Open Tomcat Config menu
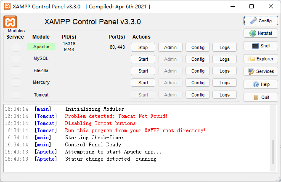Image resolution: width=281 pixels, height=182 pixels. [x=198, y=95]
